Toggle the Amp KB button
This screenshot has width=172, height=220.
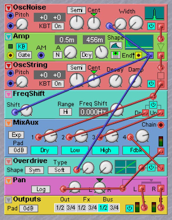pos(22,46)
